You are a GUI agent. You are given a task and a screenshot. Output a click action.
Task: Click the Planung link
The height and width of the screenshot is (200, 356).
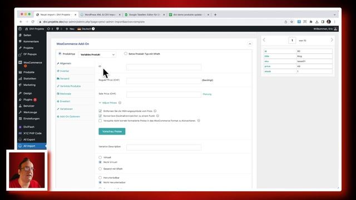pos(207,94)
